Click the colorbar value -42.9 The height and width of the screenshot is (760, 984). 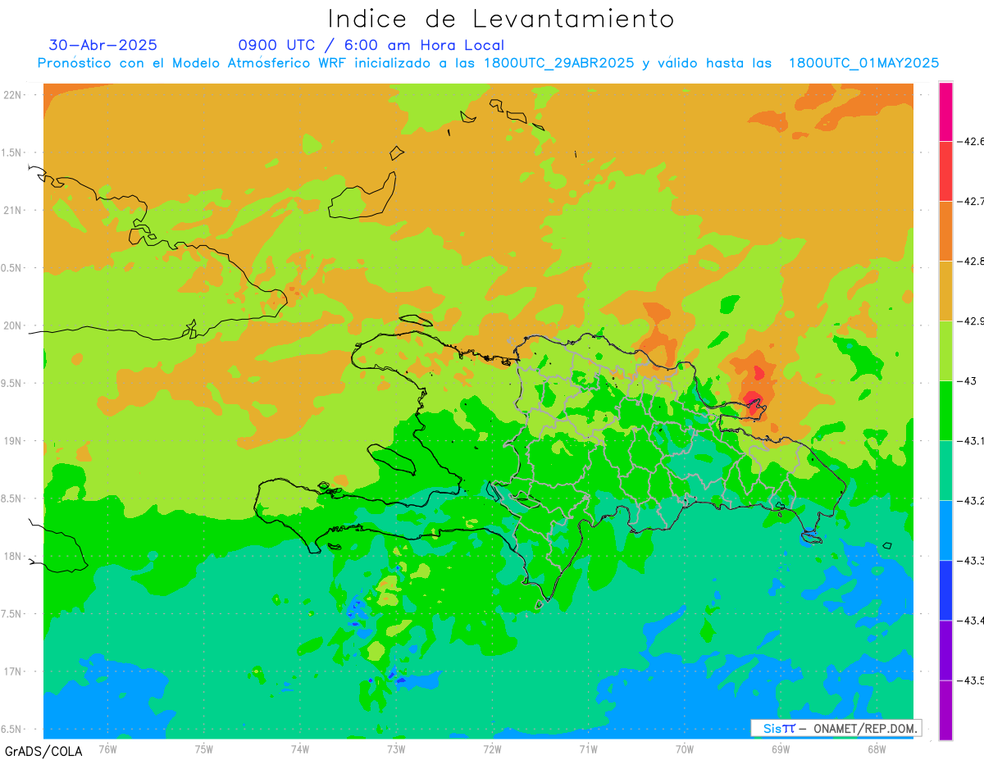973,321
